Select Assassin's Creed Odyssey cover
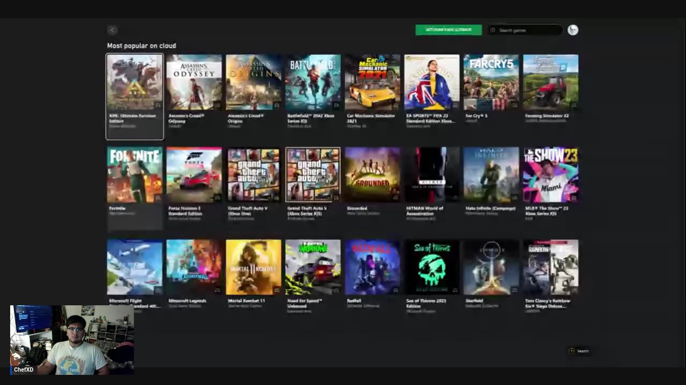686x385 pixels. click(194, 82)
